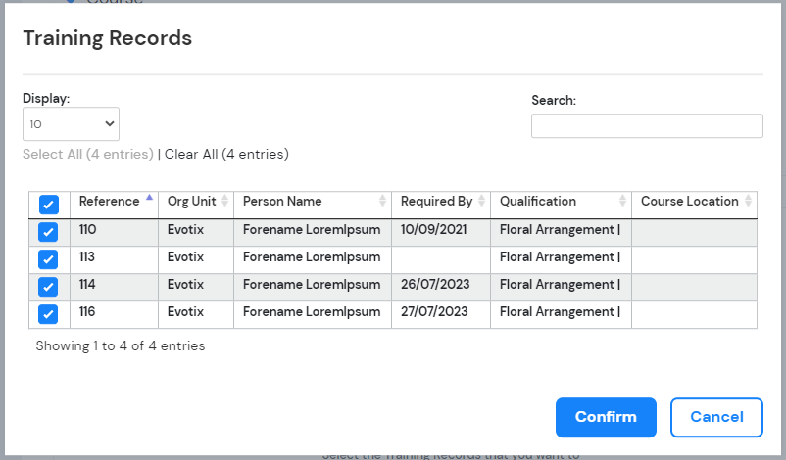The width and height of the screenshot is (786, 460).
Task: Sort table by Course Location column
Action: [694, 205]
